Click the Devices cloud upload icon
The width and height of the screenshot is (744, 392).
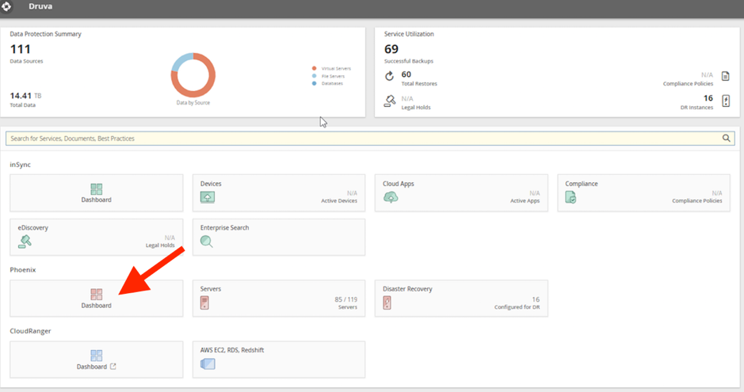tap(208, 197)
